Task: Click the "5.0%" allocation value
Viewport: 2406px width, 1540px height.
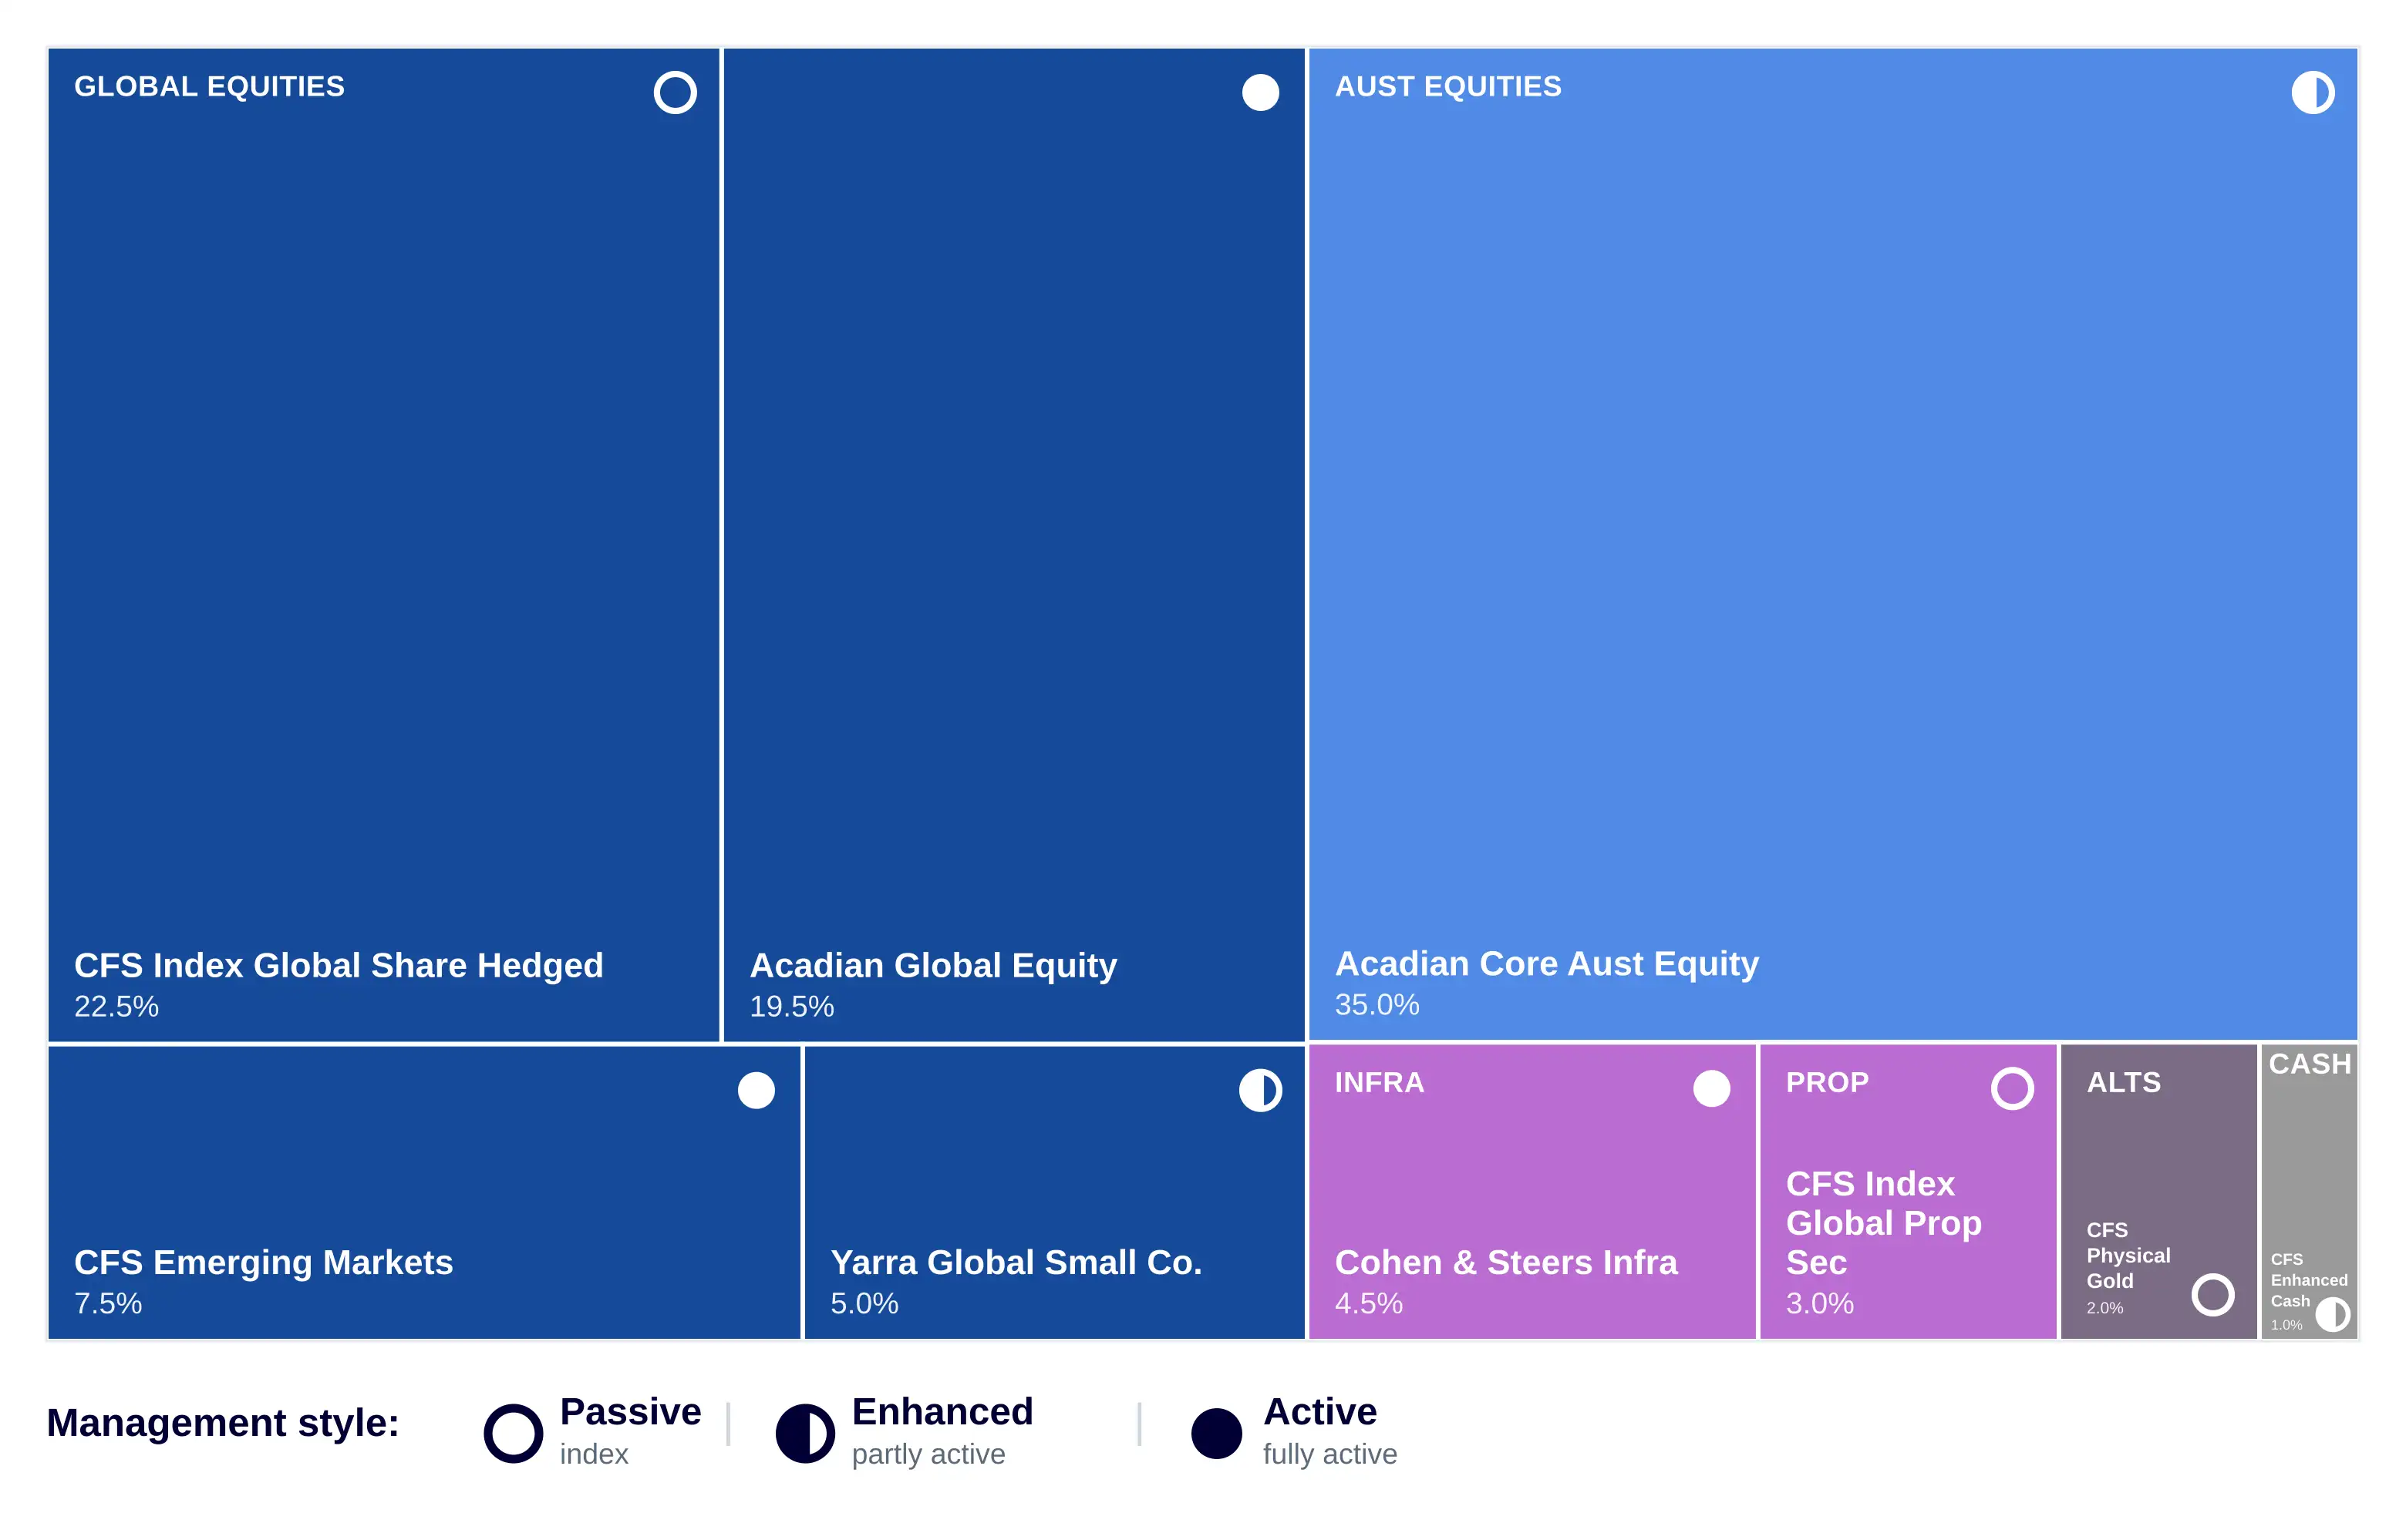Action: point(864,1303)
